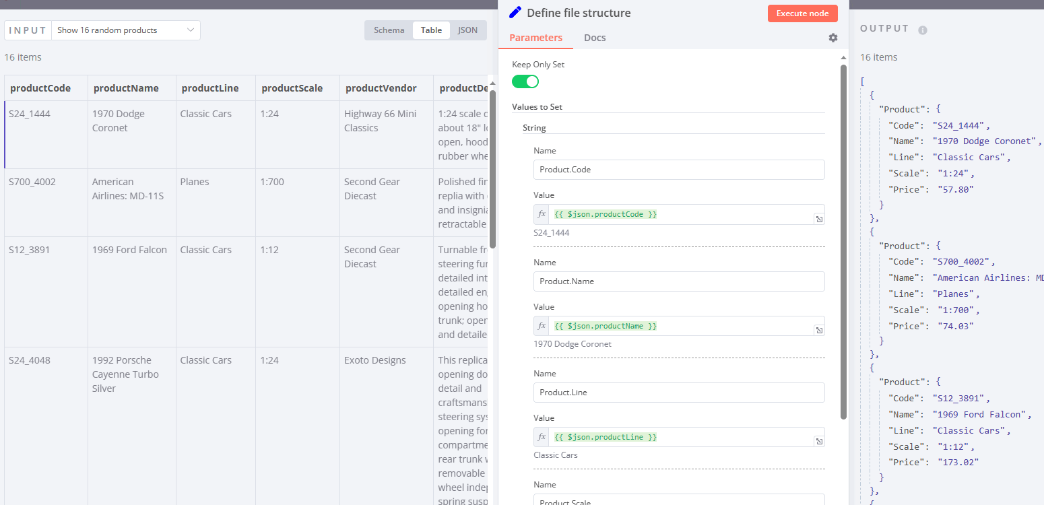Switch input display to Schema view
This screenshot has width=1044, height=505.
tap(389, 30)
